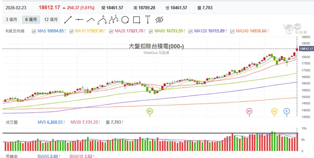Click the K線及均線 label
This screenshot has width=314, height=158.
[x=15, y=31]
